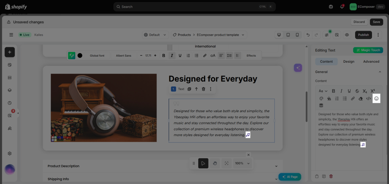
Task: Open the history clock icon in sidebar
Action: click(x=9, y=103)
